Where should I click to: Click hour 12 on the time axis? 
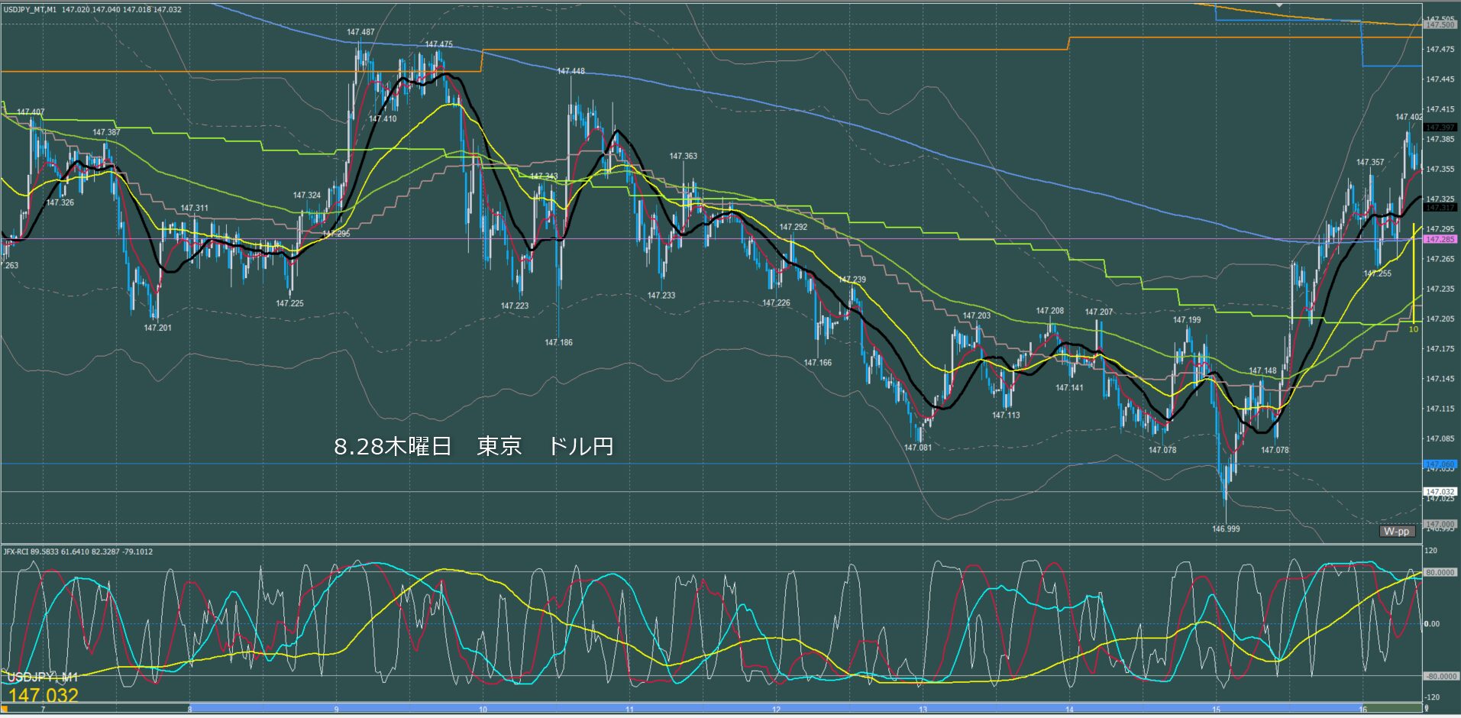pyautogui.click(x=776, y=710)
